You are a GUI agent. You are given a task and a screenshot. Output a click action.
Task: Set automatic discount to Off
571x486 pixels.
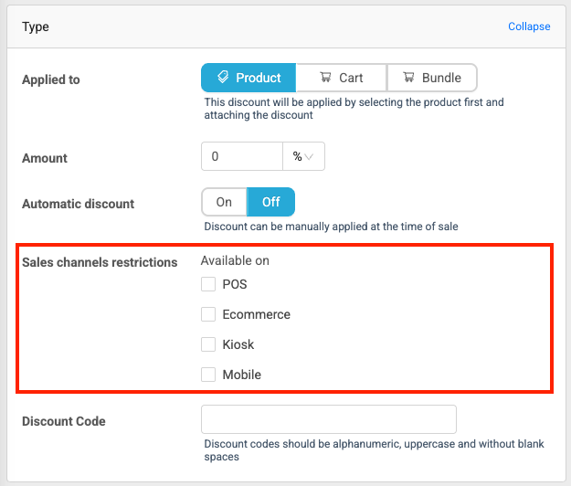point(270,202)
